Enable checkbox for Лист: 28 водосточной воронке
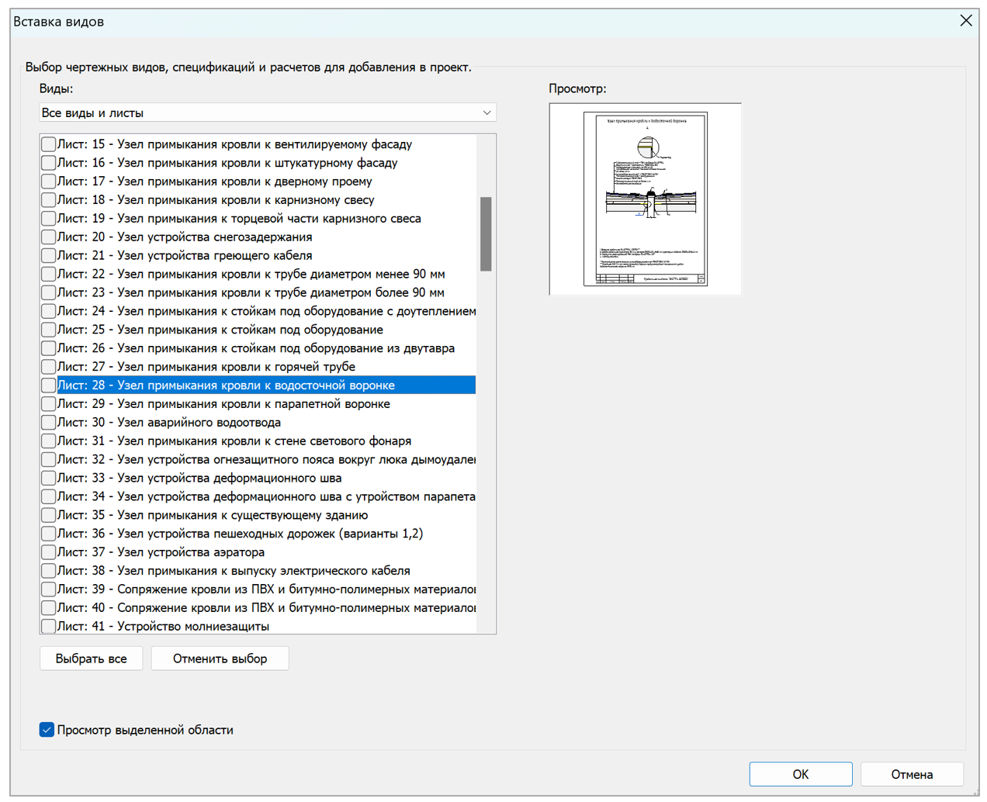 click(48, 385)
